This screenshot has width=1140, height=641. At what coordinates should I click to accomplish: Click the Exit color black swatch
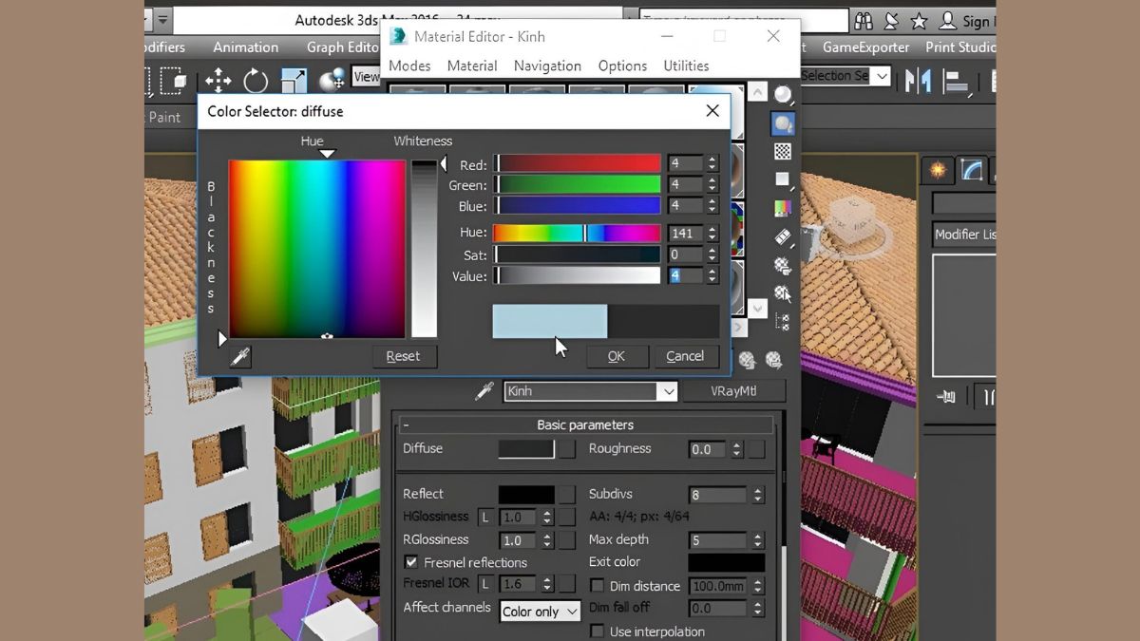point(726,562)
